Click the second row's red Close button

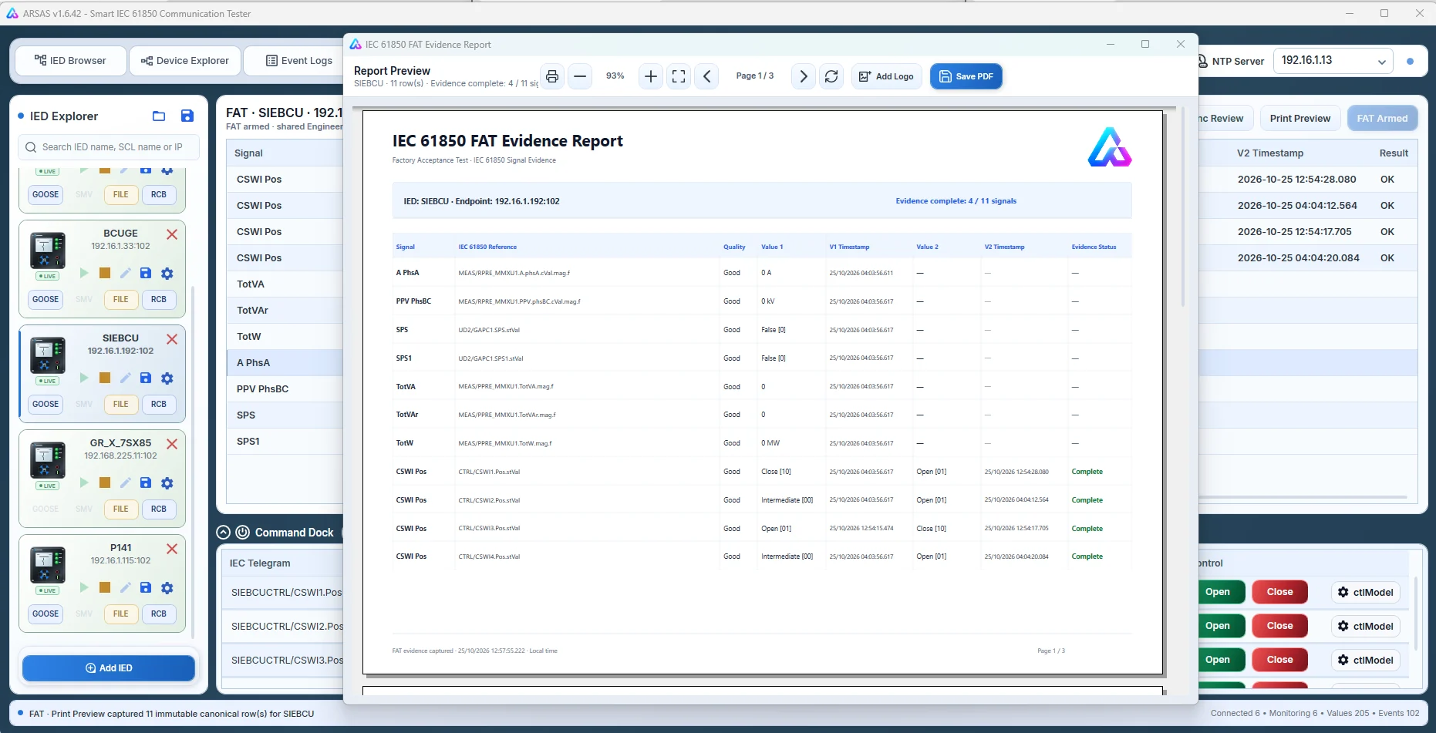[x=1279, y=626]
